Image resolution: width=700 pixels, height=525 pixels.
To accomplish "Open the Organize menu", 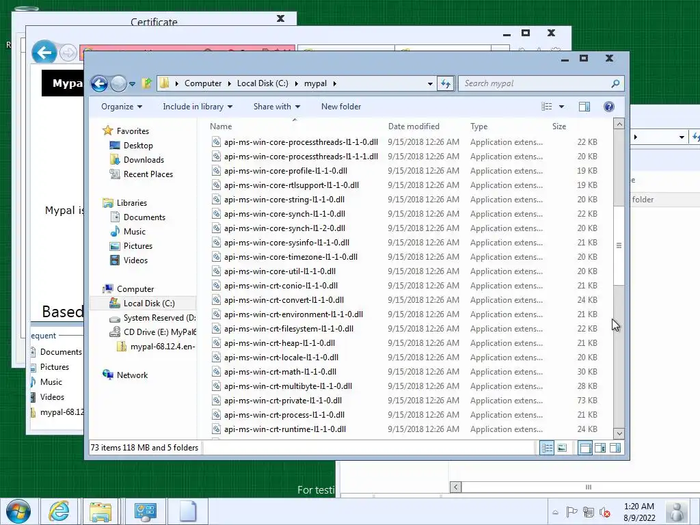I will click(x=122, y=107).
